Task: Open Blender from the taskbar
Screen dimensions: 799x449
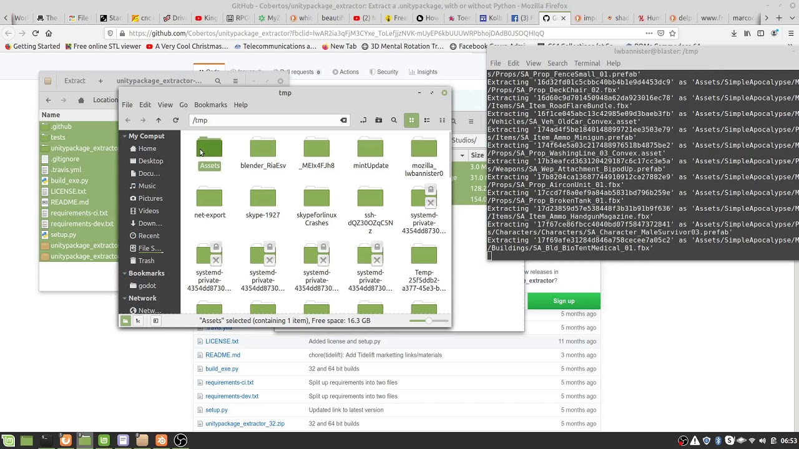Action: (161, 441)
